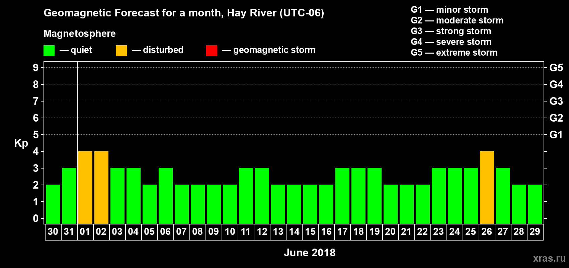Click date label 10 on the axis

pos(230,231)
